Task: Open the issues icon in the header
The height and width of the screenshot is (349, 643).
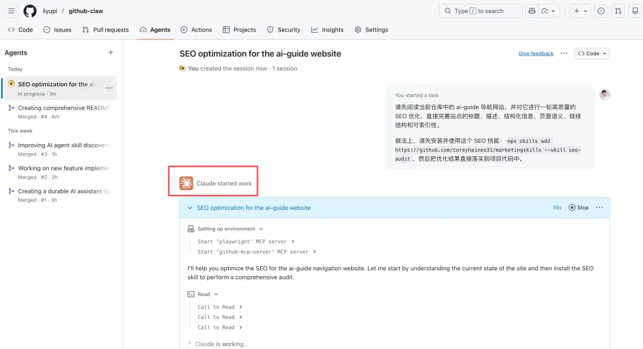Action: click(601, 11)
